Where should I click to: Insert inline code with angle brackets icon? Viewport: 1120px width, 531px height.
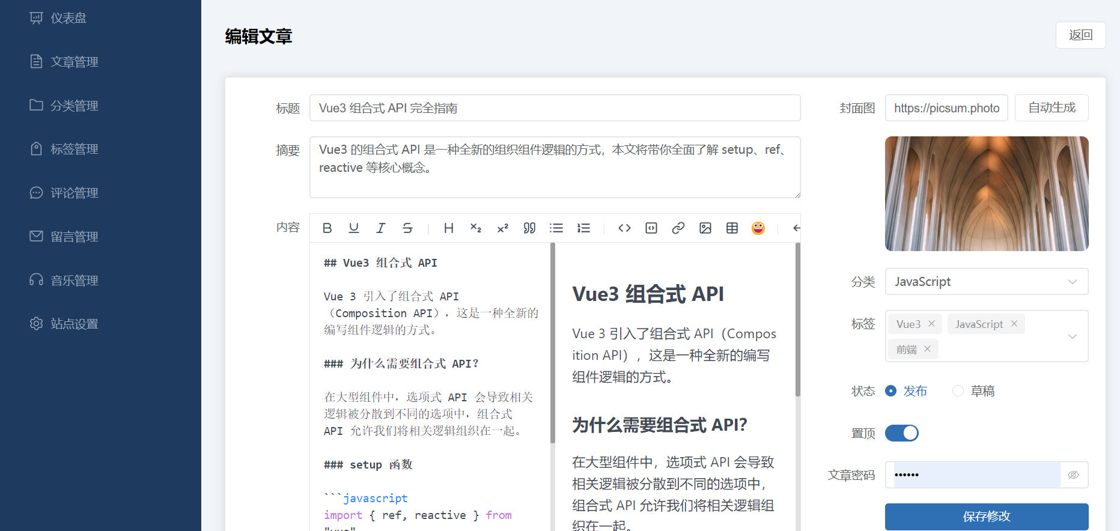coord(624,228)
